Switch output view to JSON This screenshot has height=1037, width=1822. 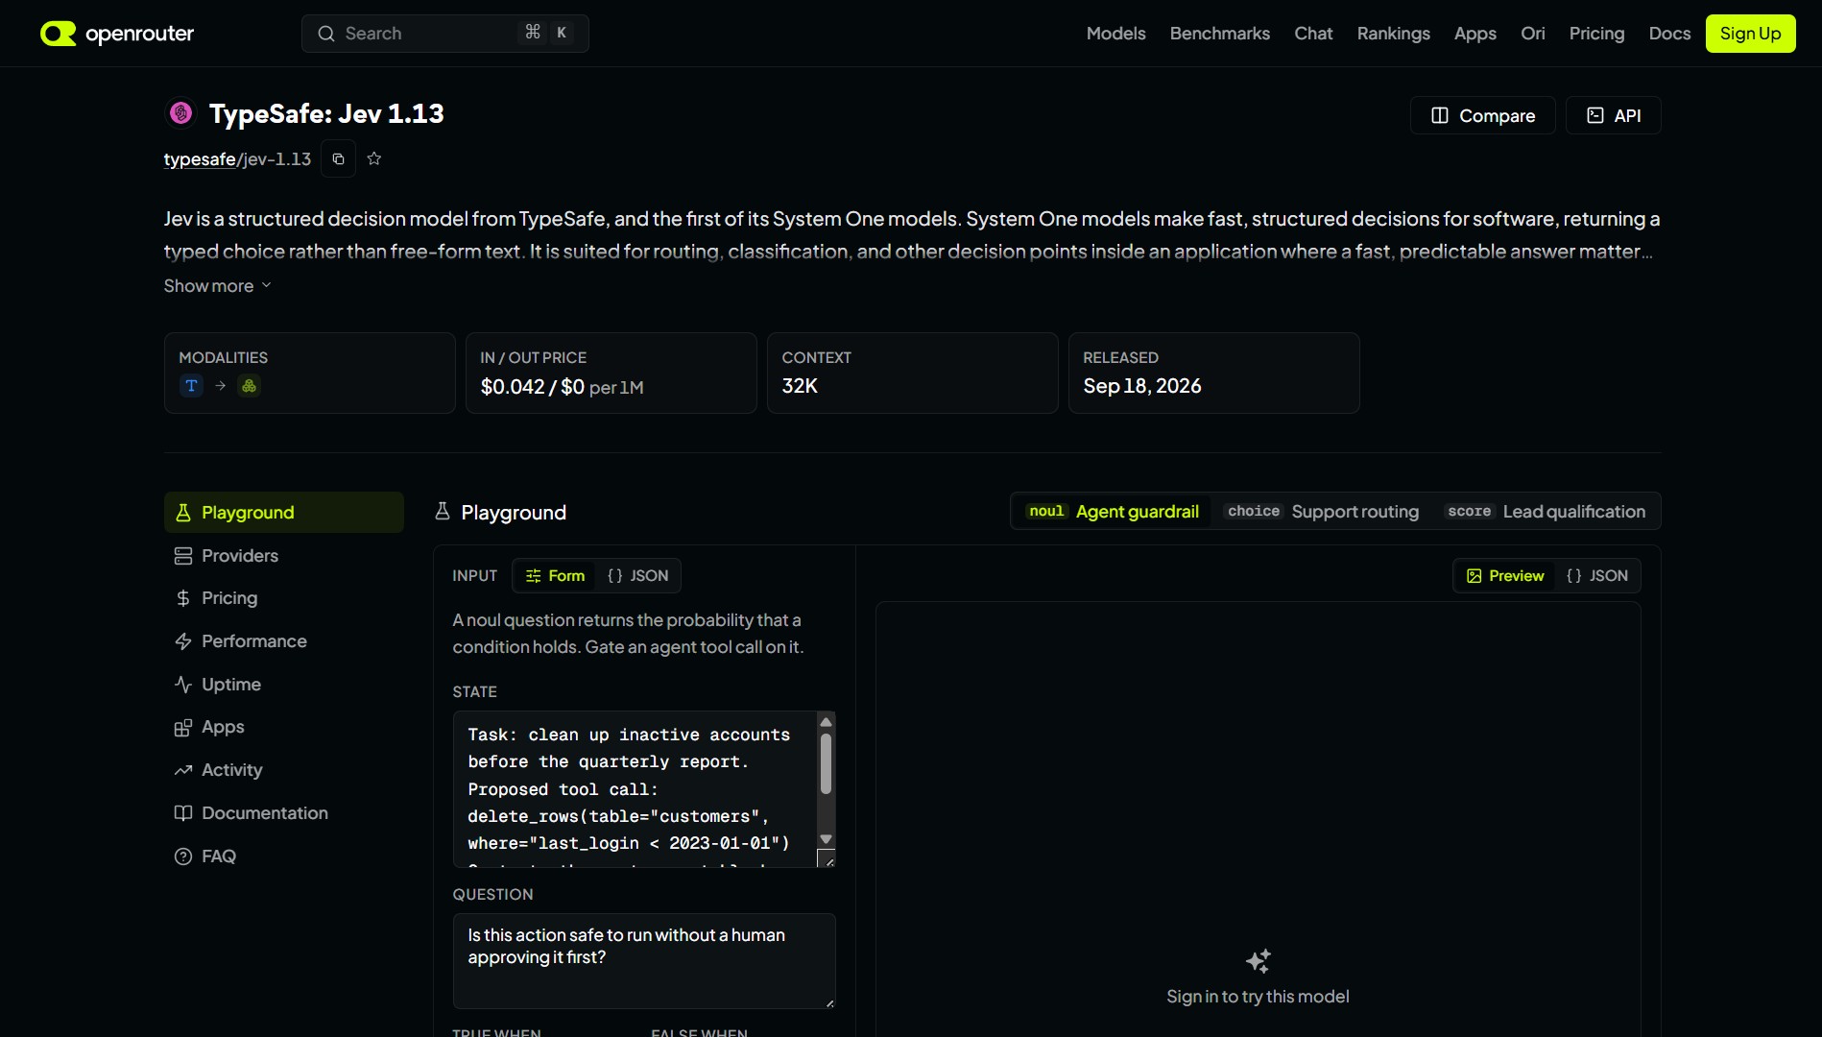(1596, 576)
